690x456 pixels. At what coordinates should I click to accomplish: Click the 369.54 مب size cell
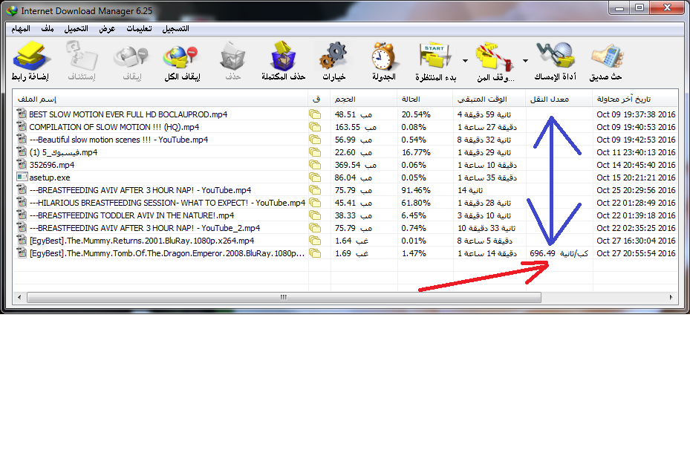pos(356,165)
